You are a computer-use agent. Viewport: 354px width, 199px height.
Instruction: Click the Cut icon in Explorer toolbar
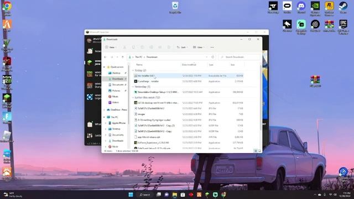click(x=124, y=47)
